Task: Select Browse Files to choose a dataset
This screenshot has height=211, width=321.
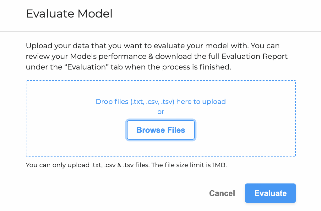Action: [160, 130]
